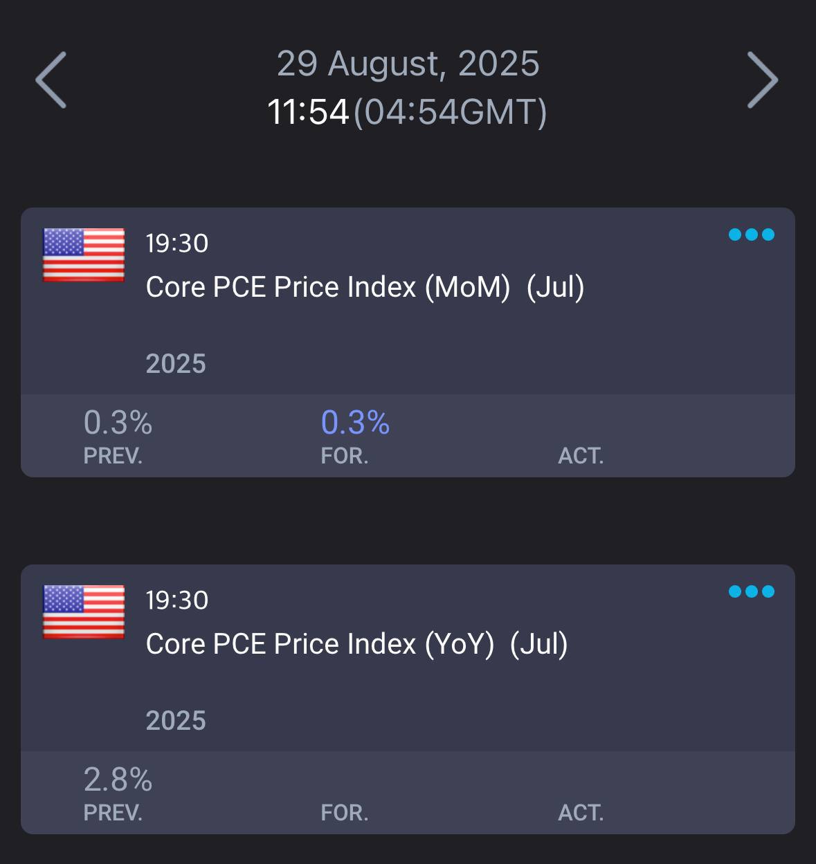Go to next day with right arrow

(x=763, y=80)
